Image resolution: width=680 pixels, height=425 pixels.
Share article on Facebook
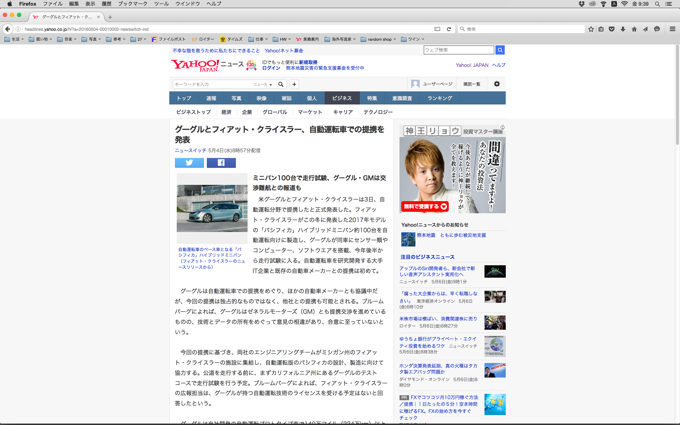coord(221,163)
